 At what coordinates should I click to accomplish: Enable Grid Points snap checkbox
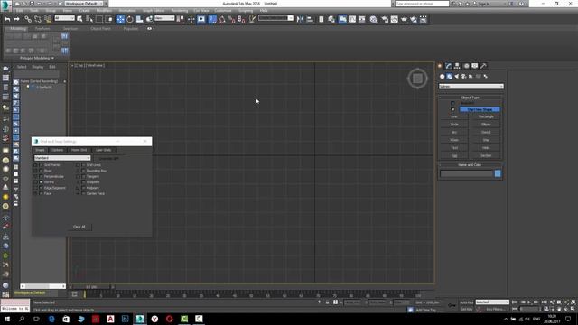click(x=42, y=165)
